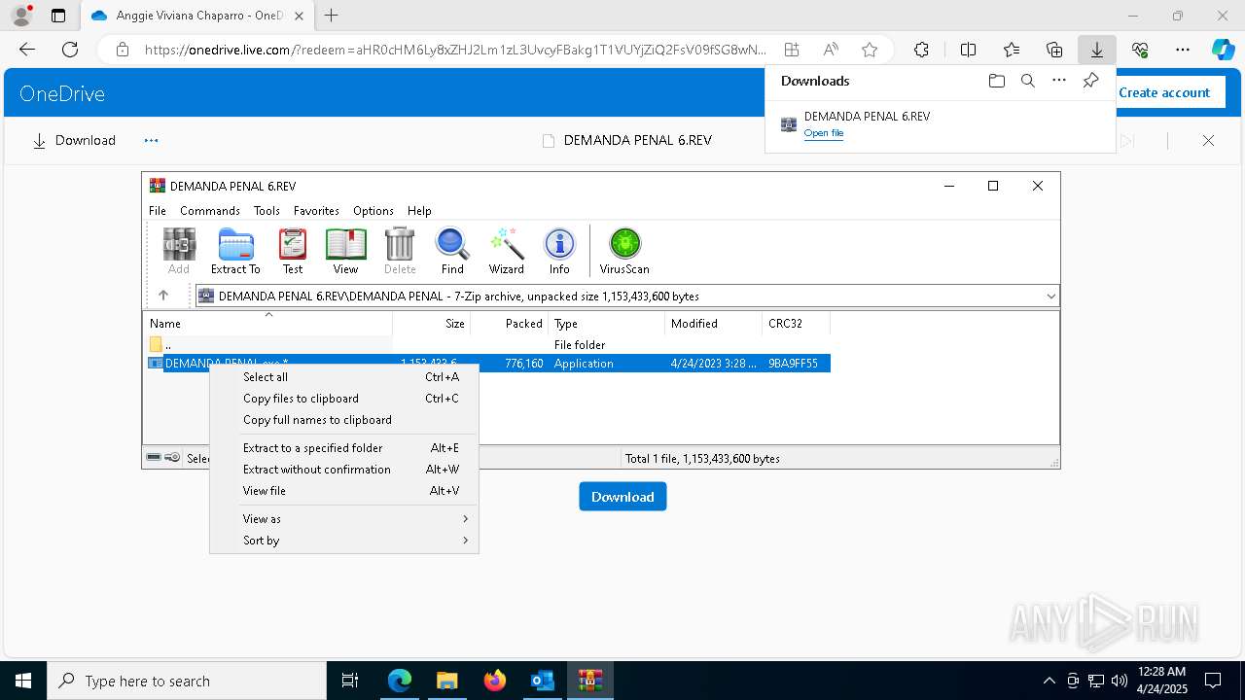
Task: Click the Windows Start button
Action: (x=23, y=681)
